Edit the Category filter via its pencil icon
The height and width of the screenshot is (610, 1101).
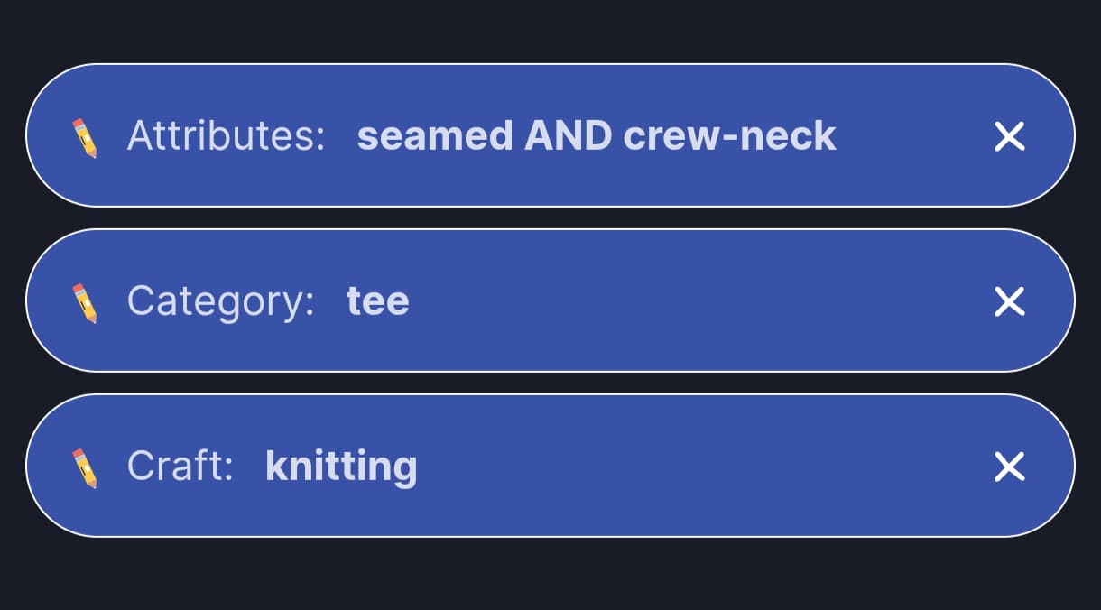(x=84, y=302)
